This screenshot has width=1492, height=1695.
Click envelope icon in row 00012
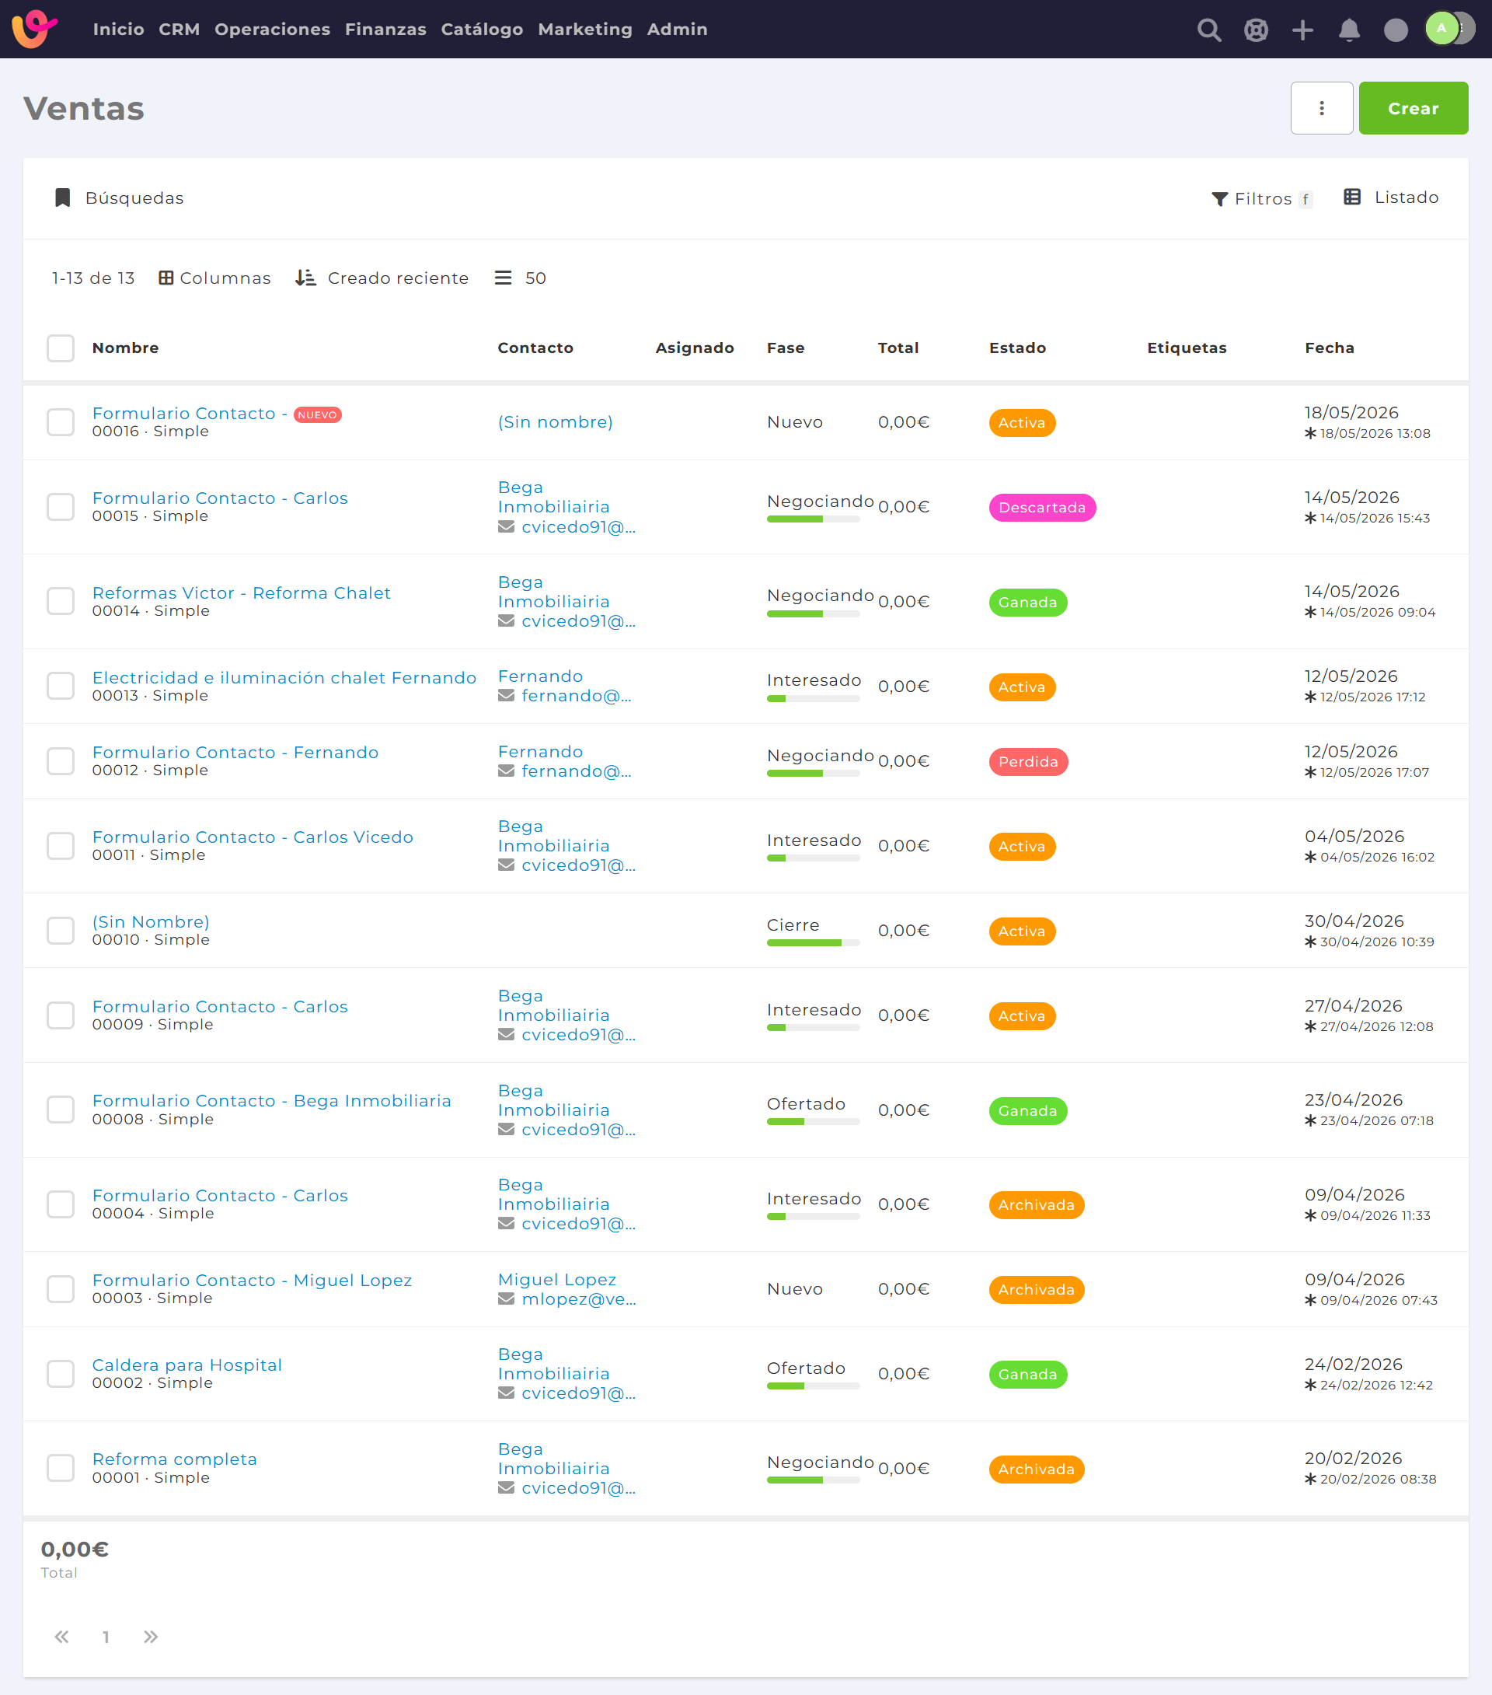506,771
